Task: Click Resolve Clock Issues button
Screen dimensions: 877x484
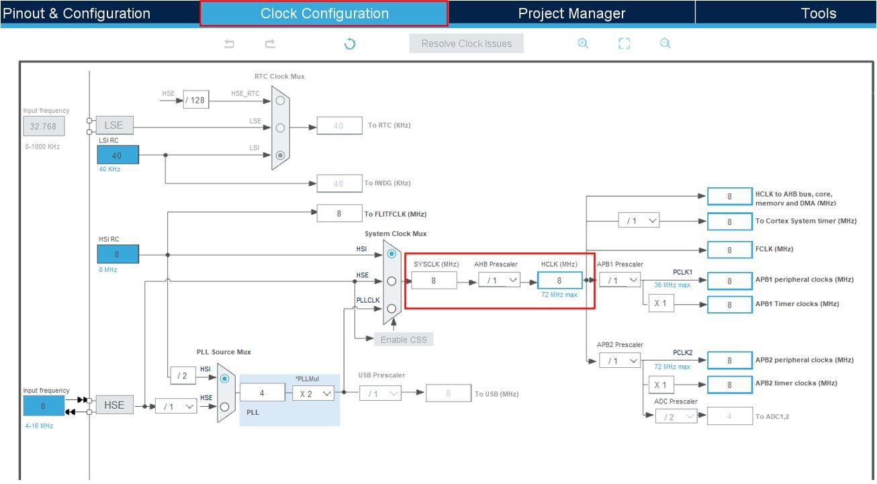Action: [x=467, y=44]
